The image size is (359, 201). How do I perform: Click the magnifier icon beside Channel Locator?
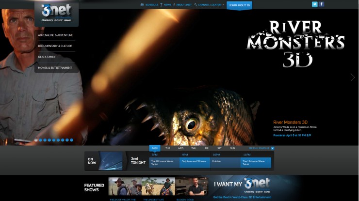pyautogui.click(x=196, y=4)
